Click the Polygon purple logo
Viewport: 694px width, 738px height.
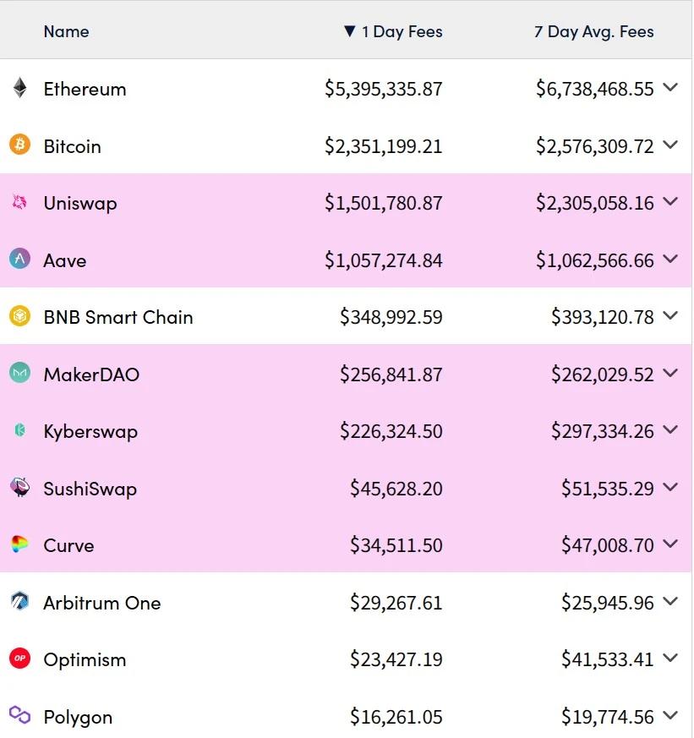(x=19, y=717)
